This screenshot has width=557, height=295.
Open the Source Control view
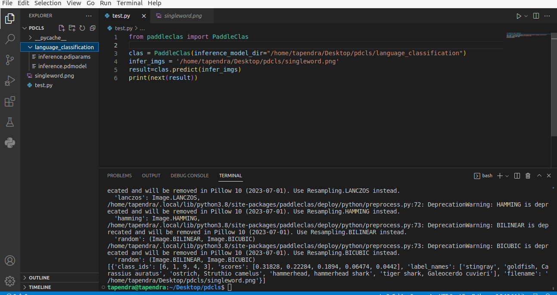click(10, 60)
